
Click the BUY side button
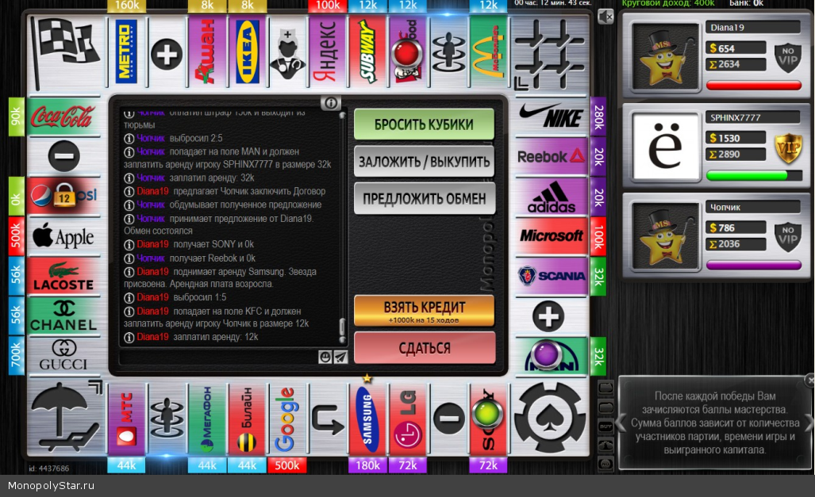pyautogui.click(x=606, y=426)
